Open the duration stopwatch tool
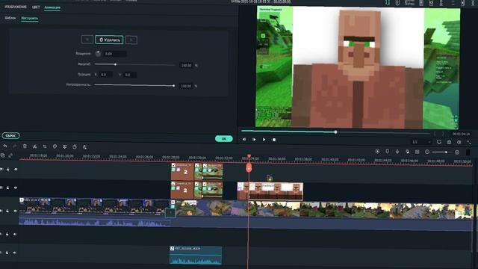This screenshot has width=478, height=269. tap(75, 146)
